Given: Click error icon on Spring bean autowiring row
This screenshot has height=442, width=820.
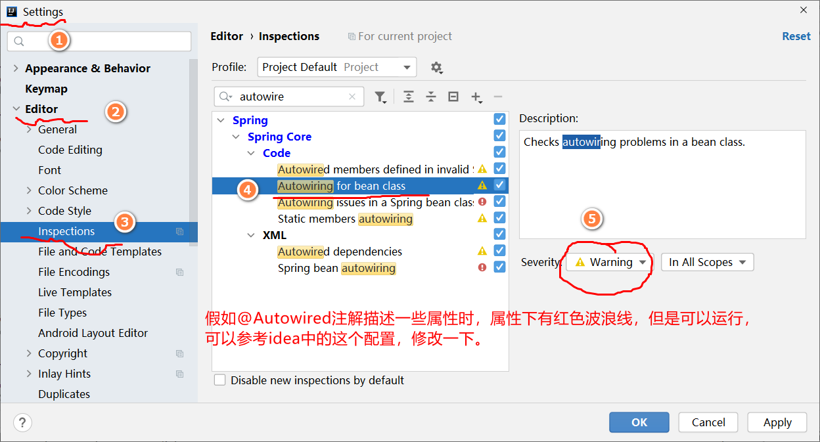Looking at the screenshot, I should [482, 267].
